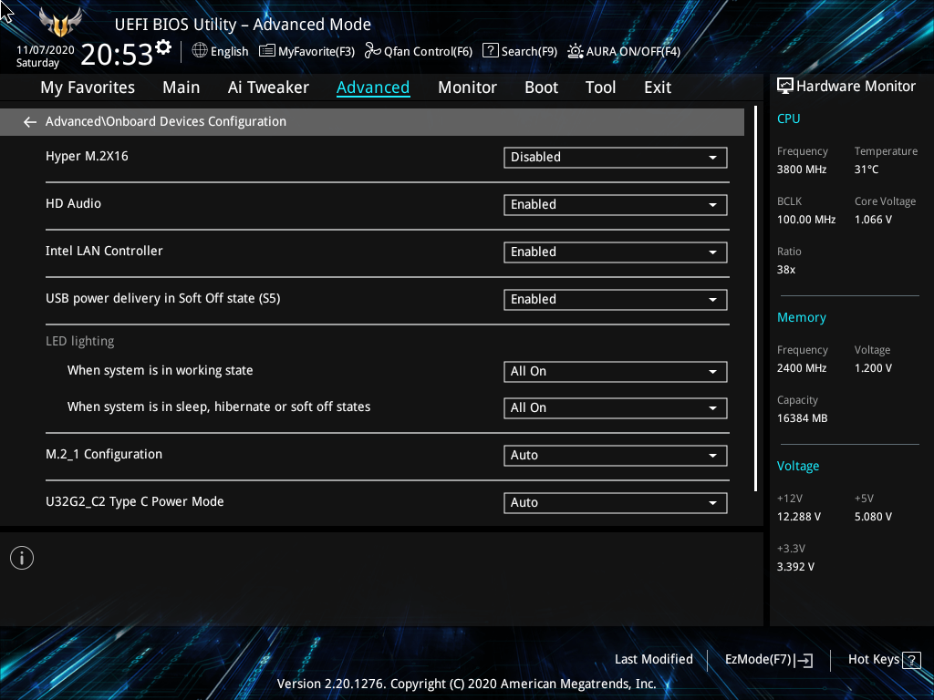Switch to My Favorites tab

pos(88,87)
